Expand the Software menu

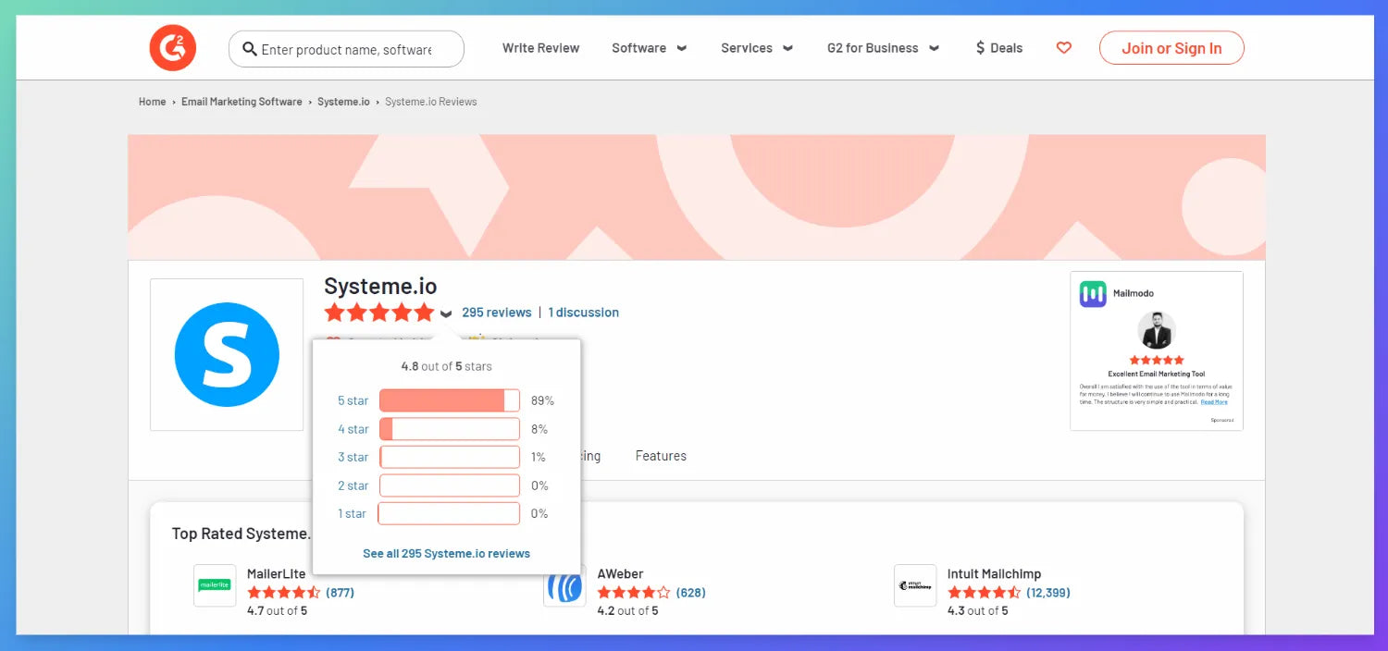coord(649,48)
